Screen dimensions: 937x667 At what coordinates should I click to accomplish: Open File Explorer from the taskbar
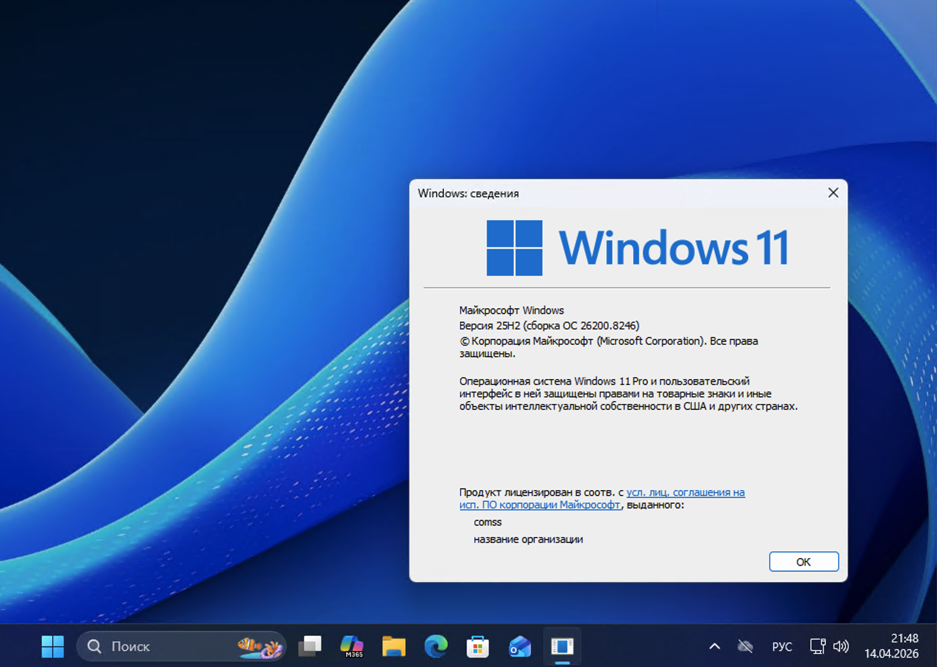point(394,646)
